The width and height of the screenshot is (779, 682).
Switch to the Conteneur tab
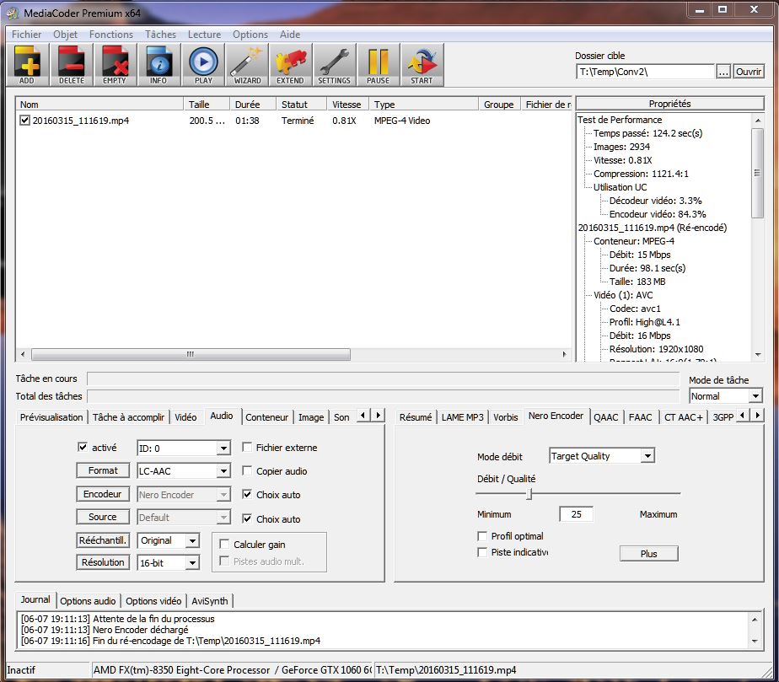[266, 417]
